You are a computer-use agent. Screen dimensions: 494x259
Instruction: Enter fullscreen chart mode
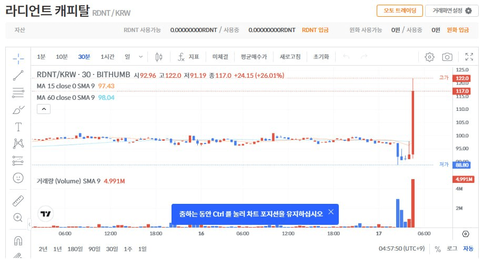tap(469, 57)
